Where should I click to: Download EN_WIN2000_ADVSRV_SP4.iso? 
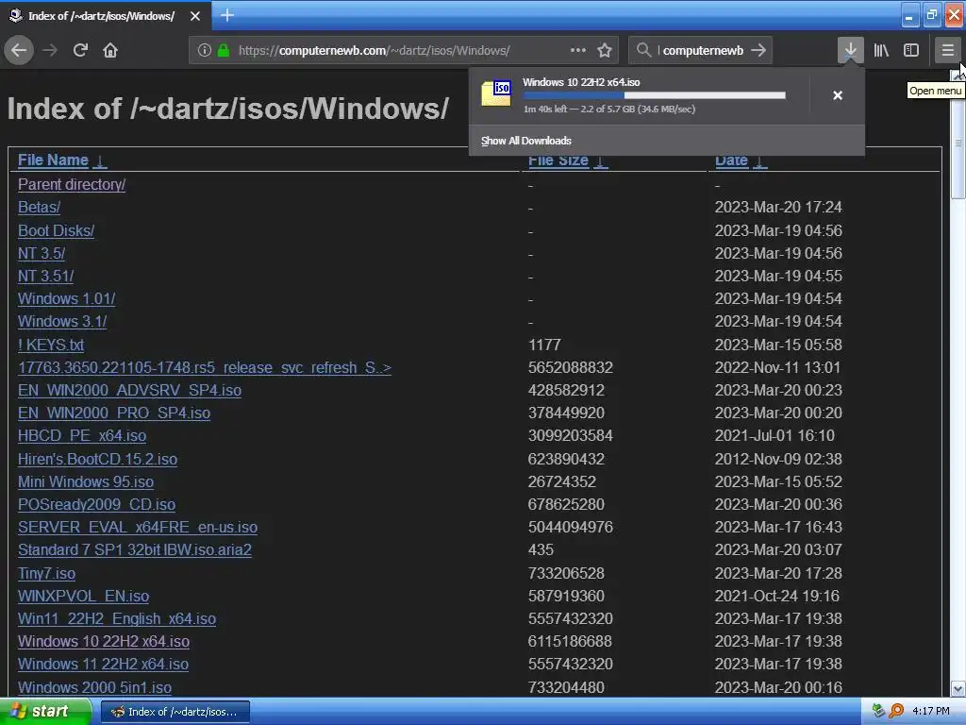129,390
